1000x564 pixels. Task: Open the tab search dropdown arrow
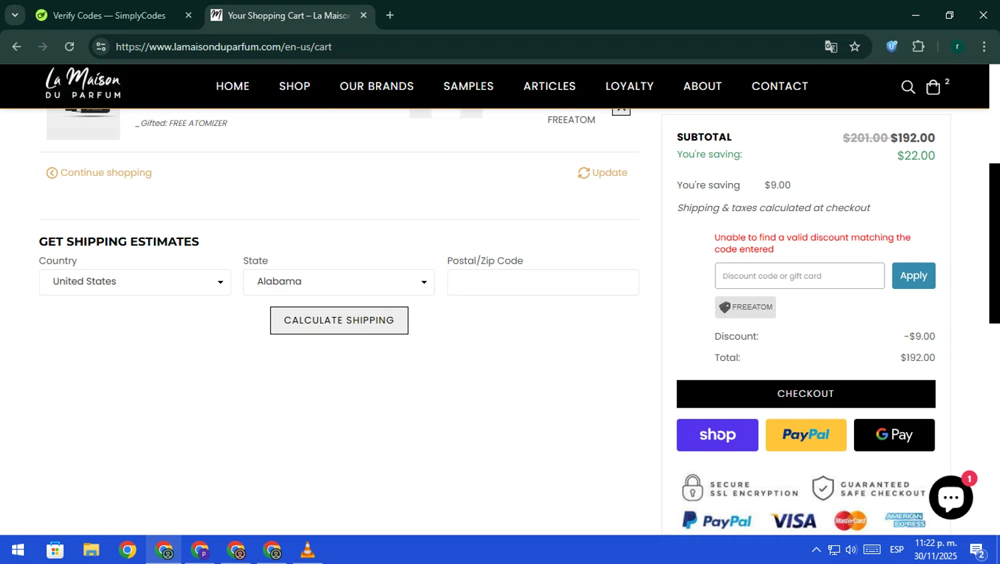(15, 15)
